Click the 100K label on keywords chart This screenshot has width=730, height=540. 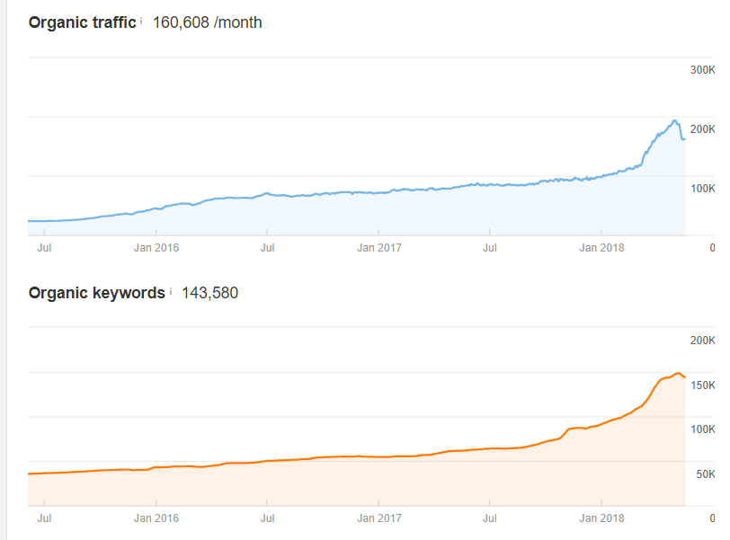pyautogui.click(x=702, y=429)
